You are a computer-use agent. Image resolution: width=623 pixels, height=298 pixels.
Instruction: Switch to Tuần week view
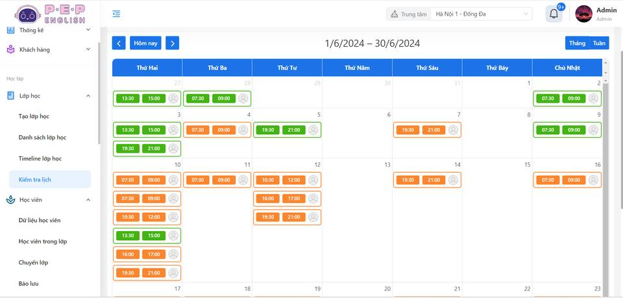[x=599, y=43]
